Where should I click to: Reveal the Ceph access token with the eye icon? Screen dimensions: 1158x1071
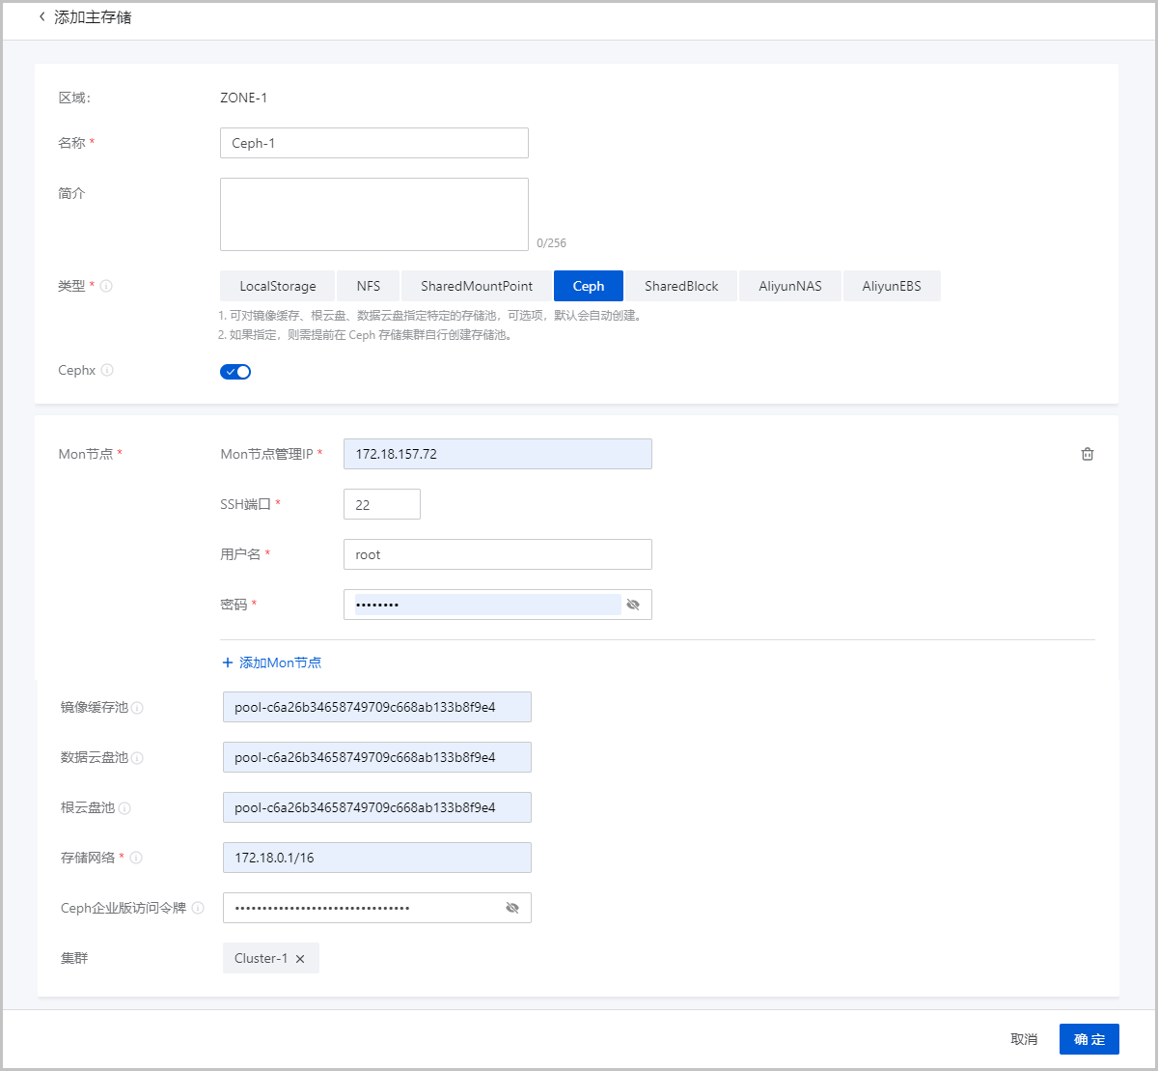(512, 908)
